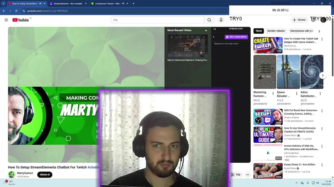The height and width of the screenshot is (187, 334).
Task: Reload the page with refresh icon
Action: tap(16, 11)
